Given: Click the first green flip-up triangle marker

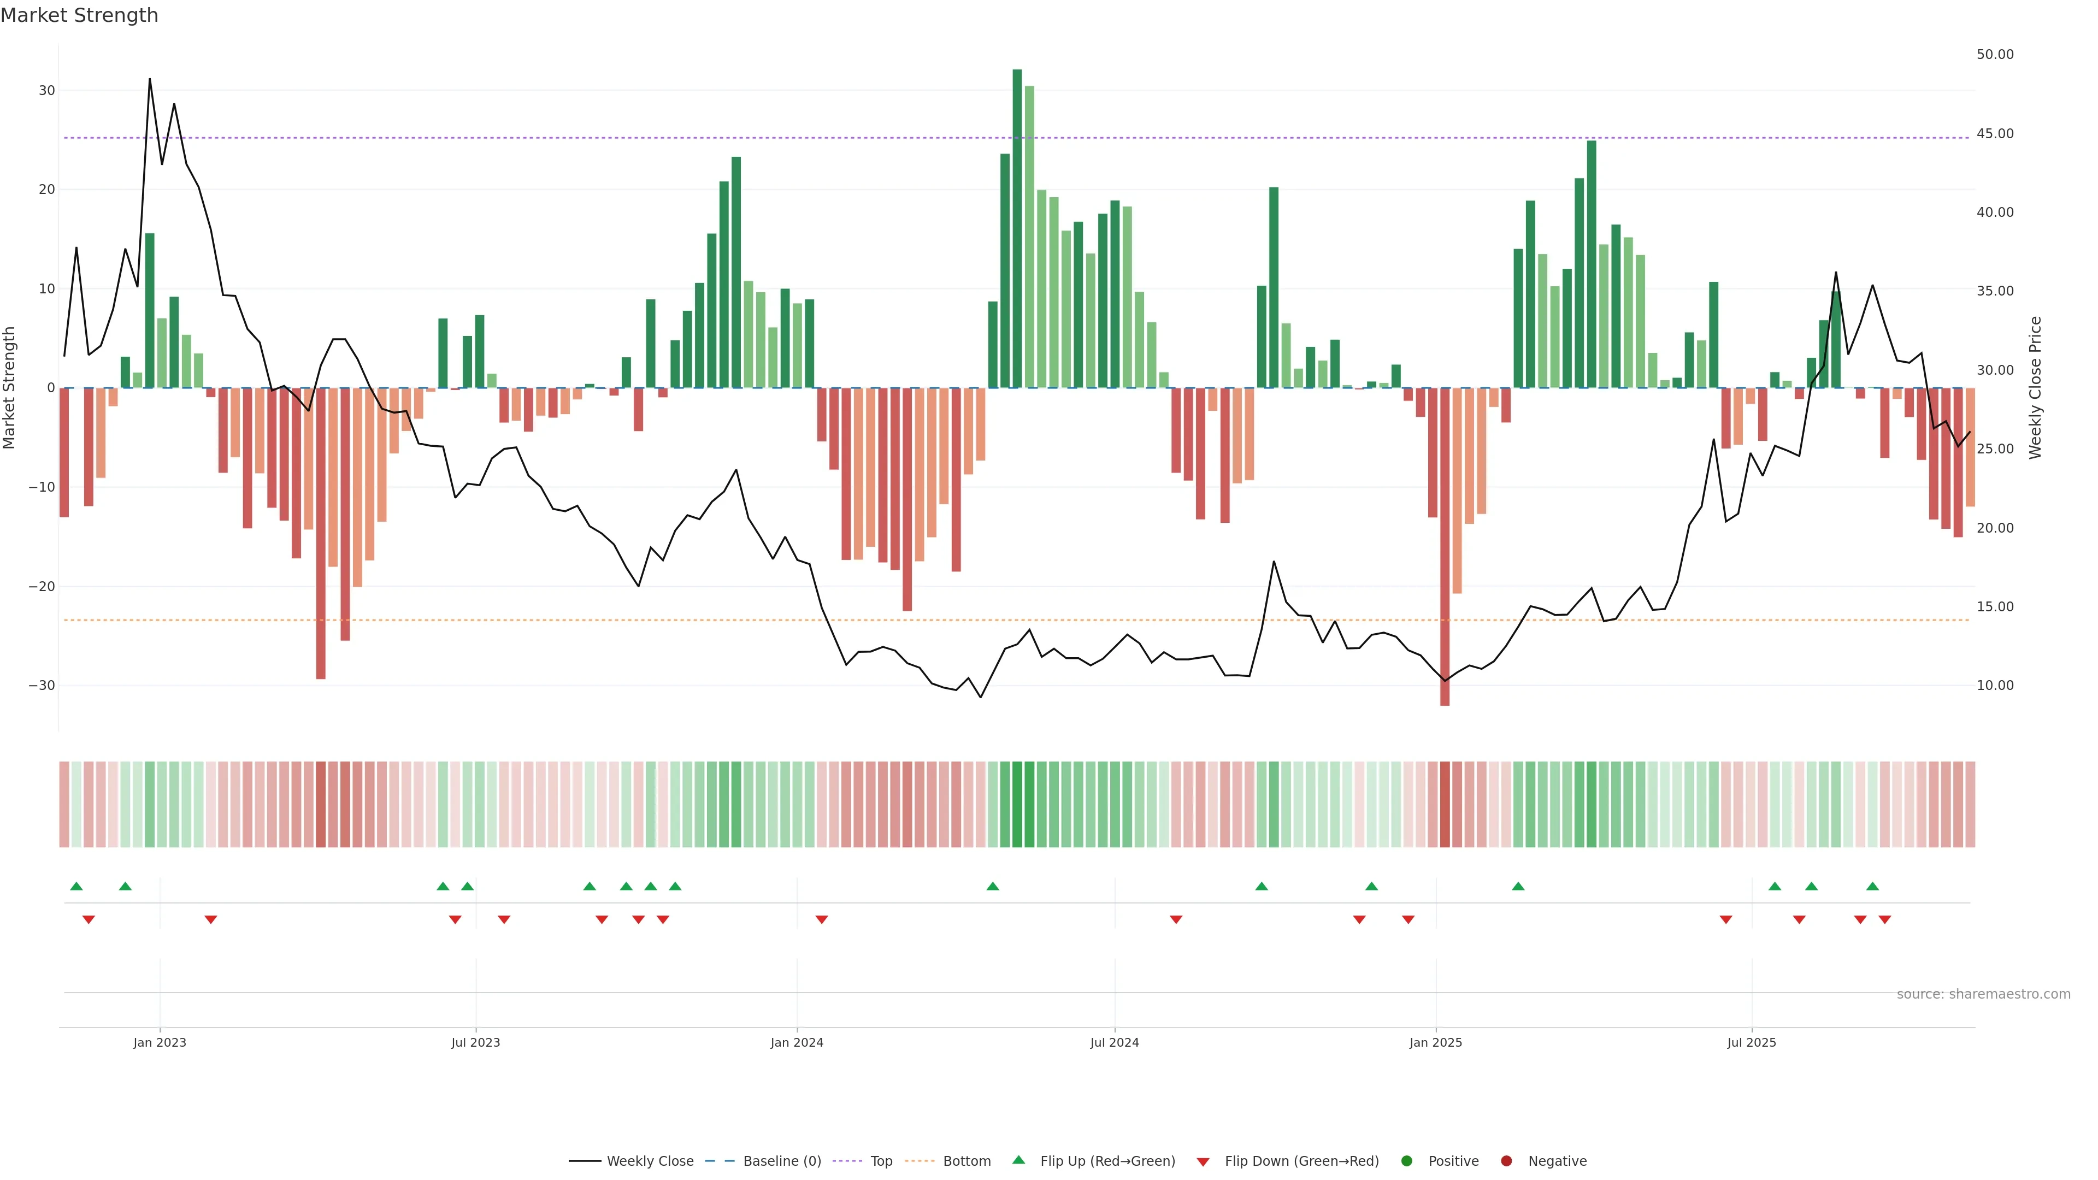Looking at the screenshot, I should [76, 886].
